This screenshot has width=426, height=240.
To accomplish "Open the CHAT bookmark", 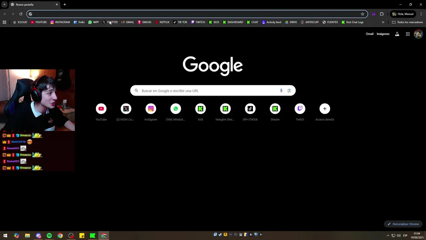I will pos(253,22).
